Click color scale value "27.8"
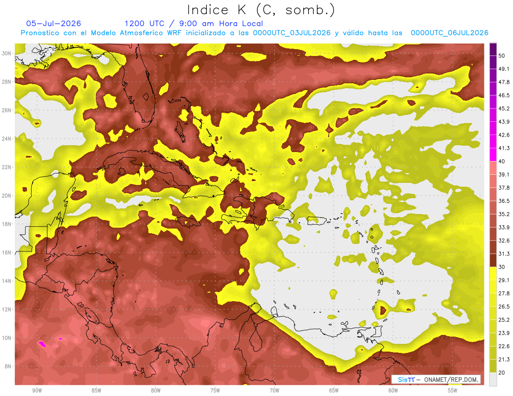Image resolution: width=513 pixels, height=396 pixels. (504, 293)
